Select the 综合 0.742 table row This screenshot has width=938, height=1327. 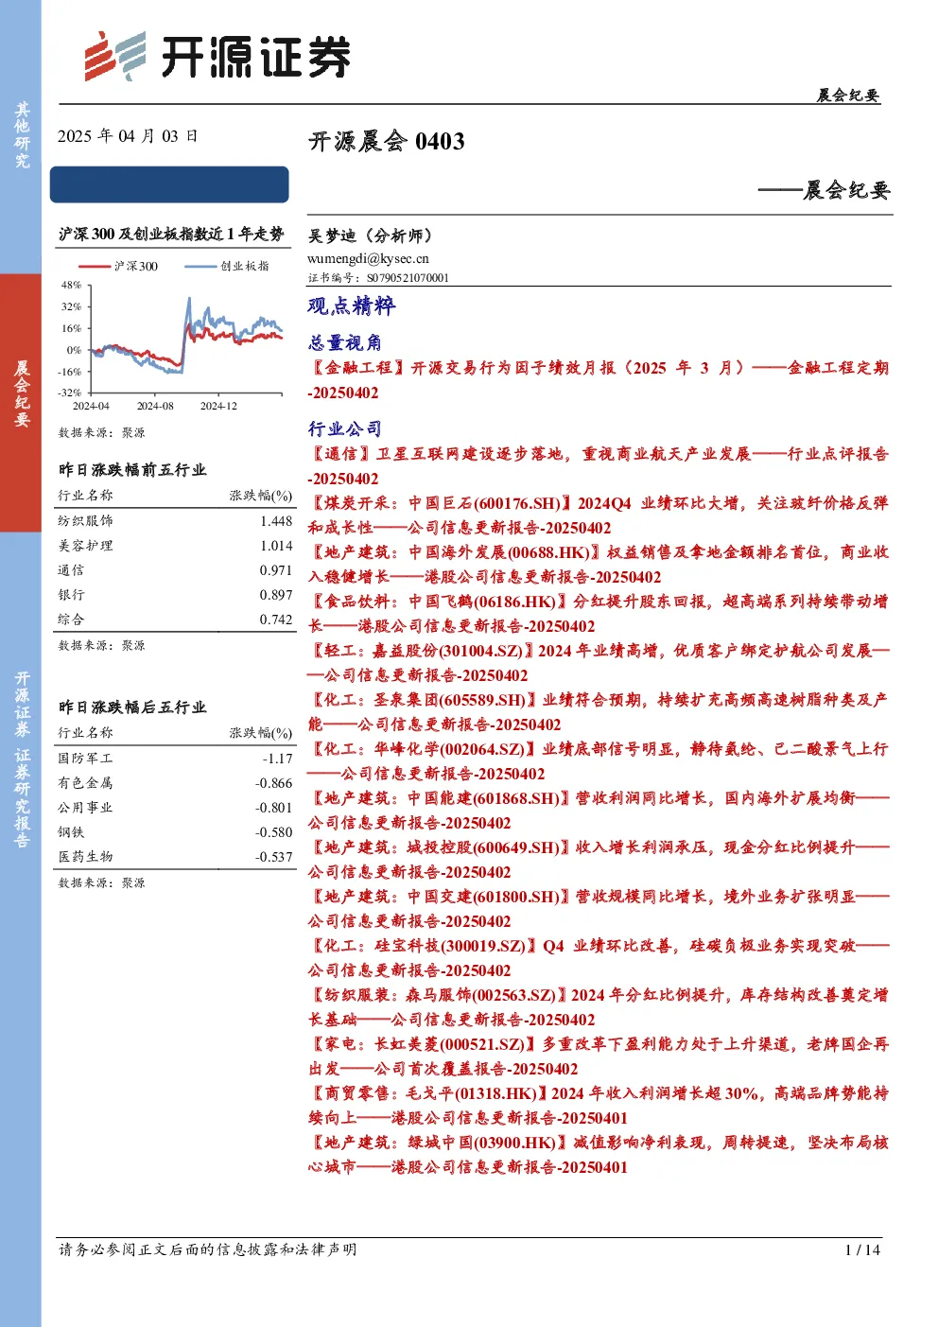pos(175,620)
